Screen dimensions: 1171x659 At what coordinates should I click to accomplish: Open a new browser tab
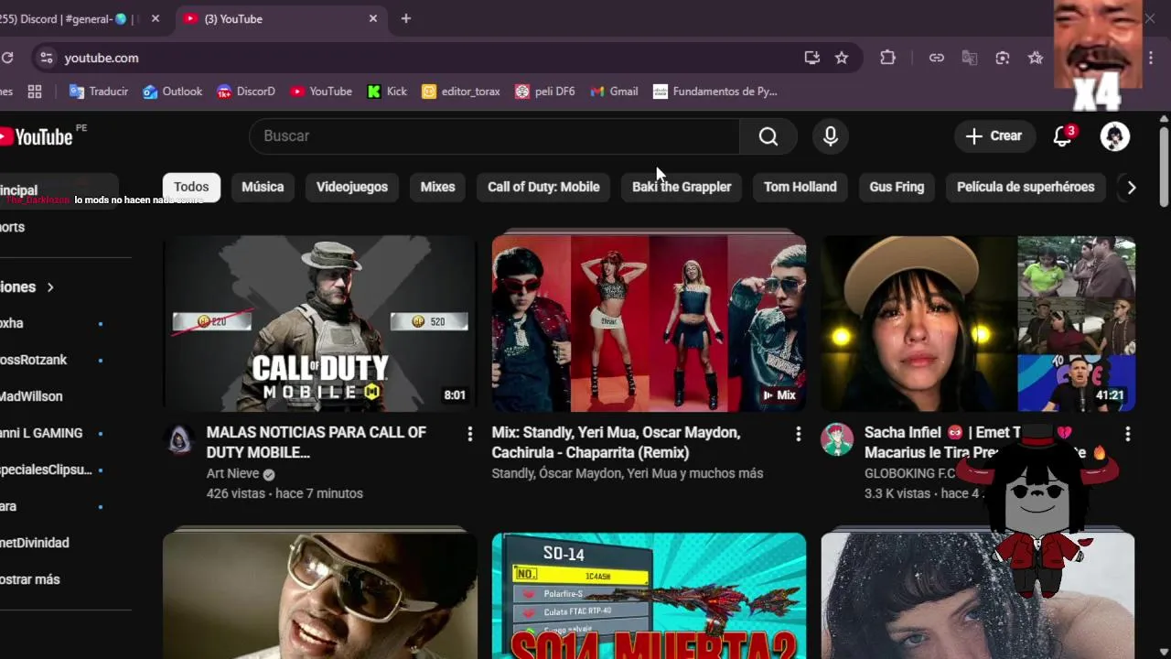[406, 18]
